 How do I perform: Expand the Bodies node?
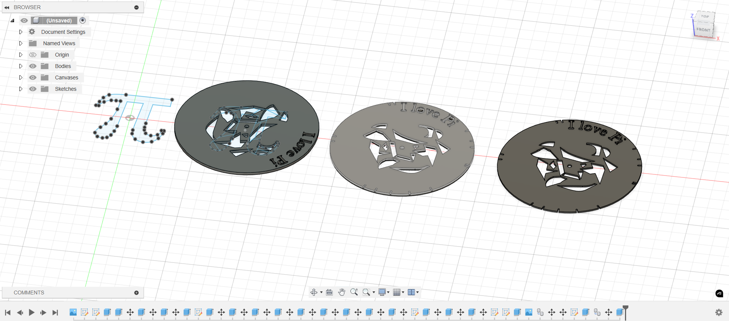[21, 66]
